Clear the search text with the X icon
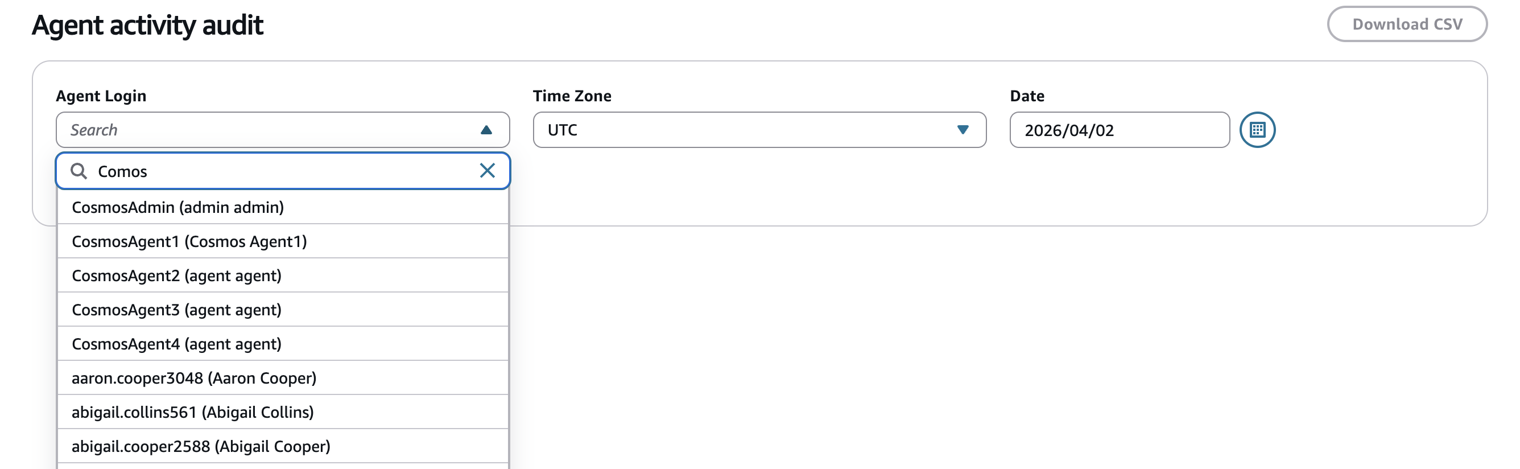 click(x=488, y=171)
